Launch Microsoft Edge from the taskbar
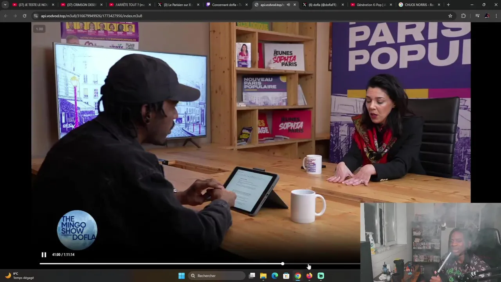The height and width of the screenshot is (282, 501). click(275, 276)
